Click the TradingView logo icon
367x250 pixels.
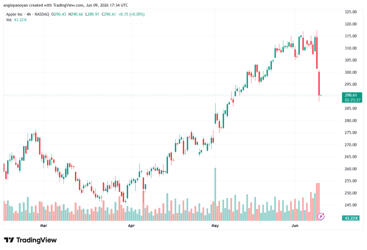[x=9, y=240]
